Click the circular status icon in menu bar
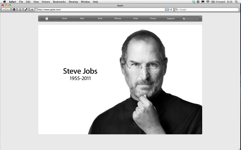Viewport: 241px width, 150px height. [x=198, y=2]
